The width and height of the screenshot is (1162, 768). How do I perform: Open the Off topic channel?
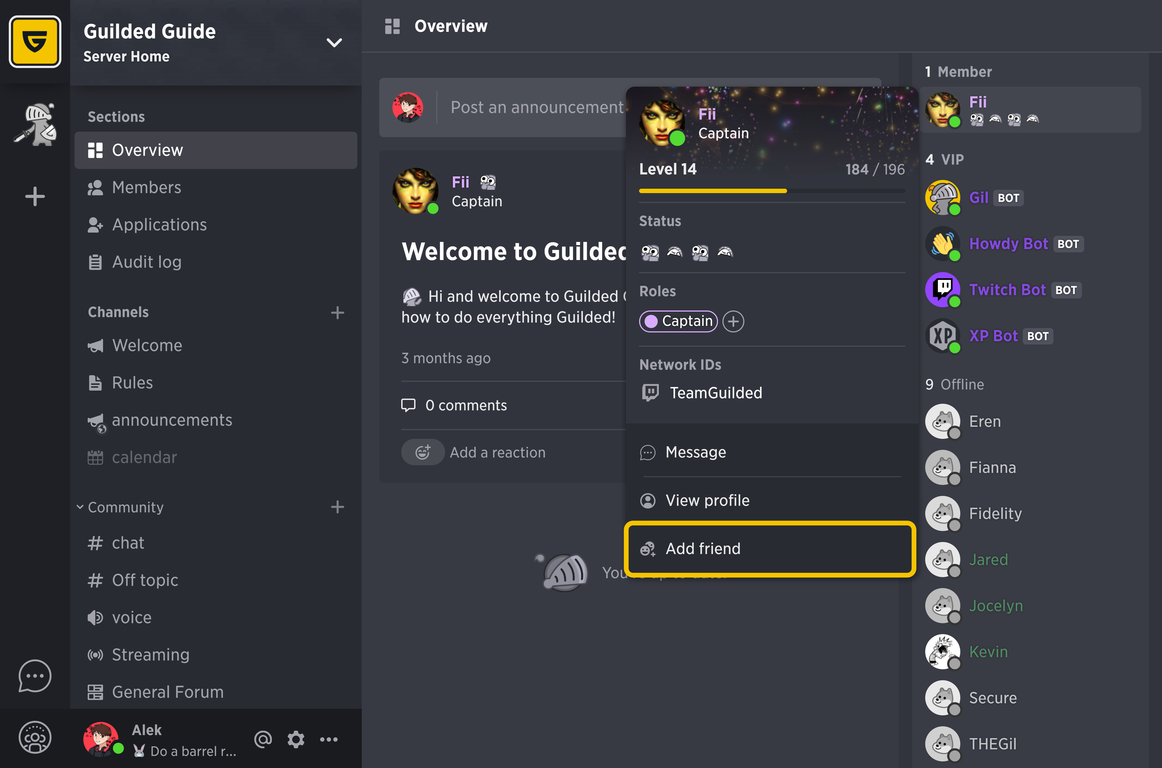point(216,580)
